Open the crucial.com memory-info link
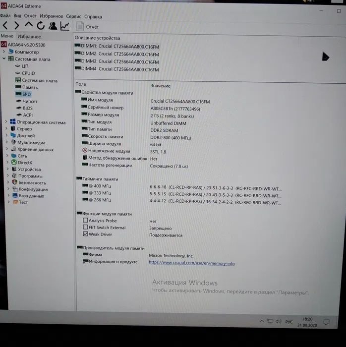The image size is (346, 347). [191, 263]
